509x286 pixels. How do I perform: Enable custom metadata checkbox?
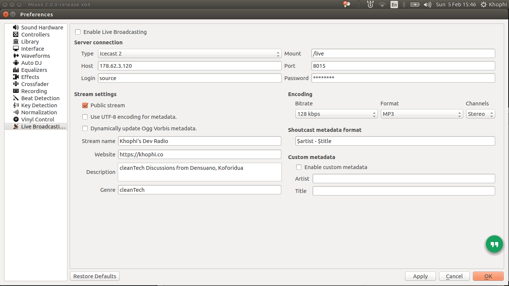pyautogui.click(x=299, y=167)
